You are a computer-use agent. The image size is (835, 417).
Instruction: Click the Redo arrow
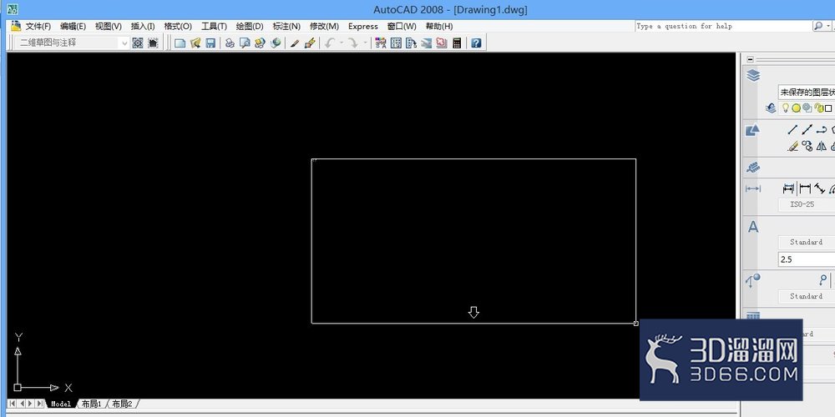[x=353, y=43]
